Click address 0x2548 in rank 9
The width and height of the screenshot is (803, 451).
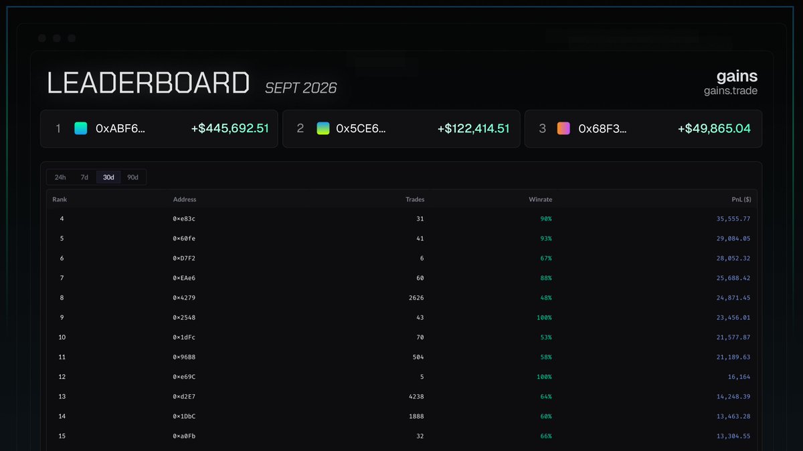tap(184, 317)
